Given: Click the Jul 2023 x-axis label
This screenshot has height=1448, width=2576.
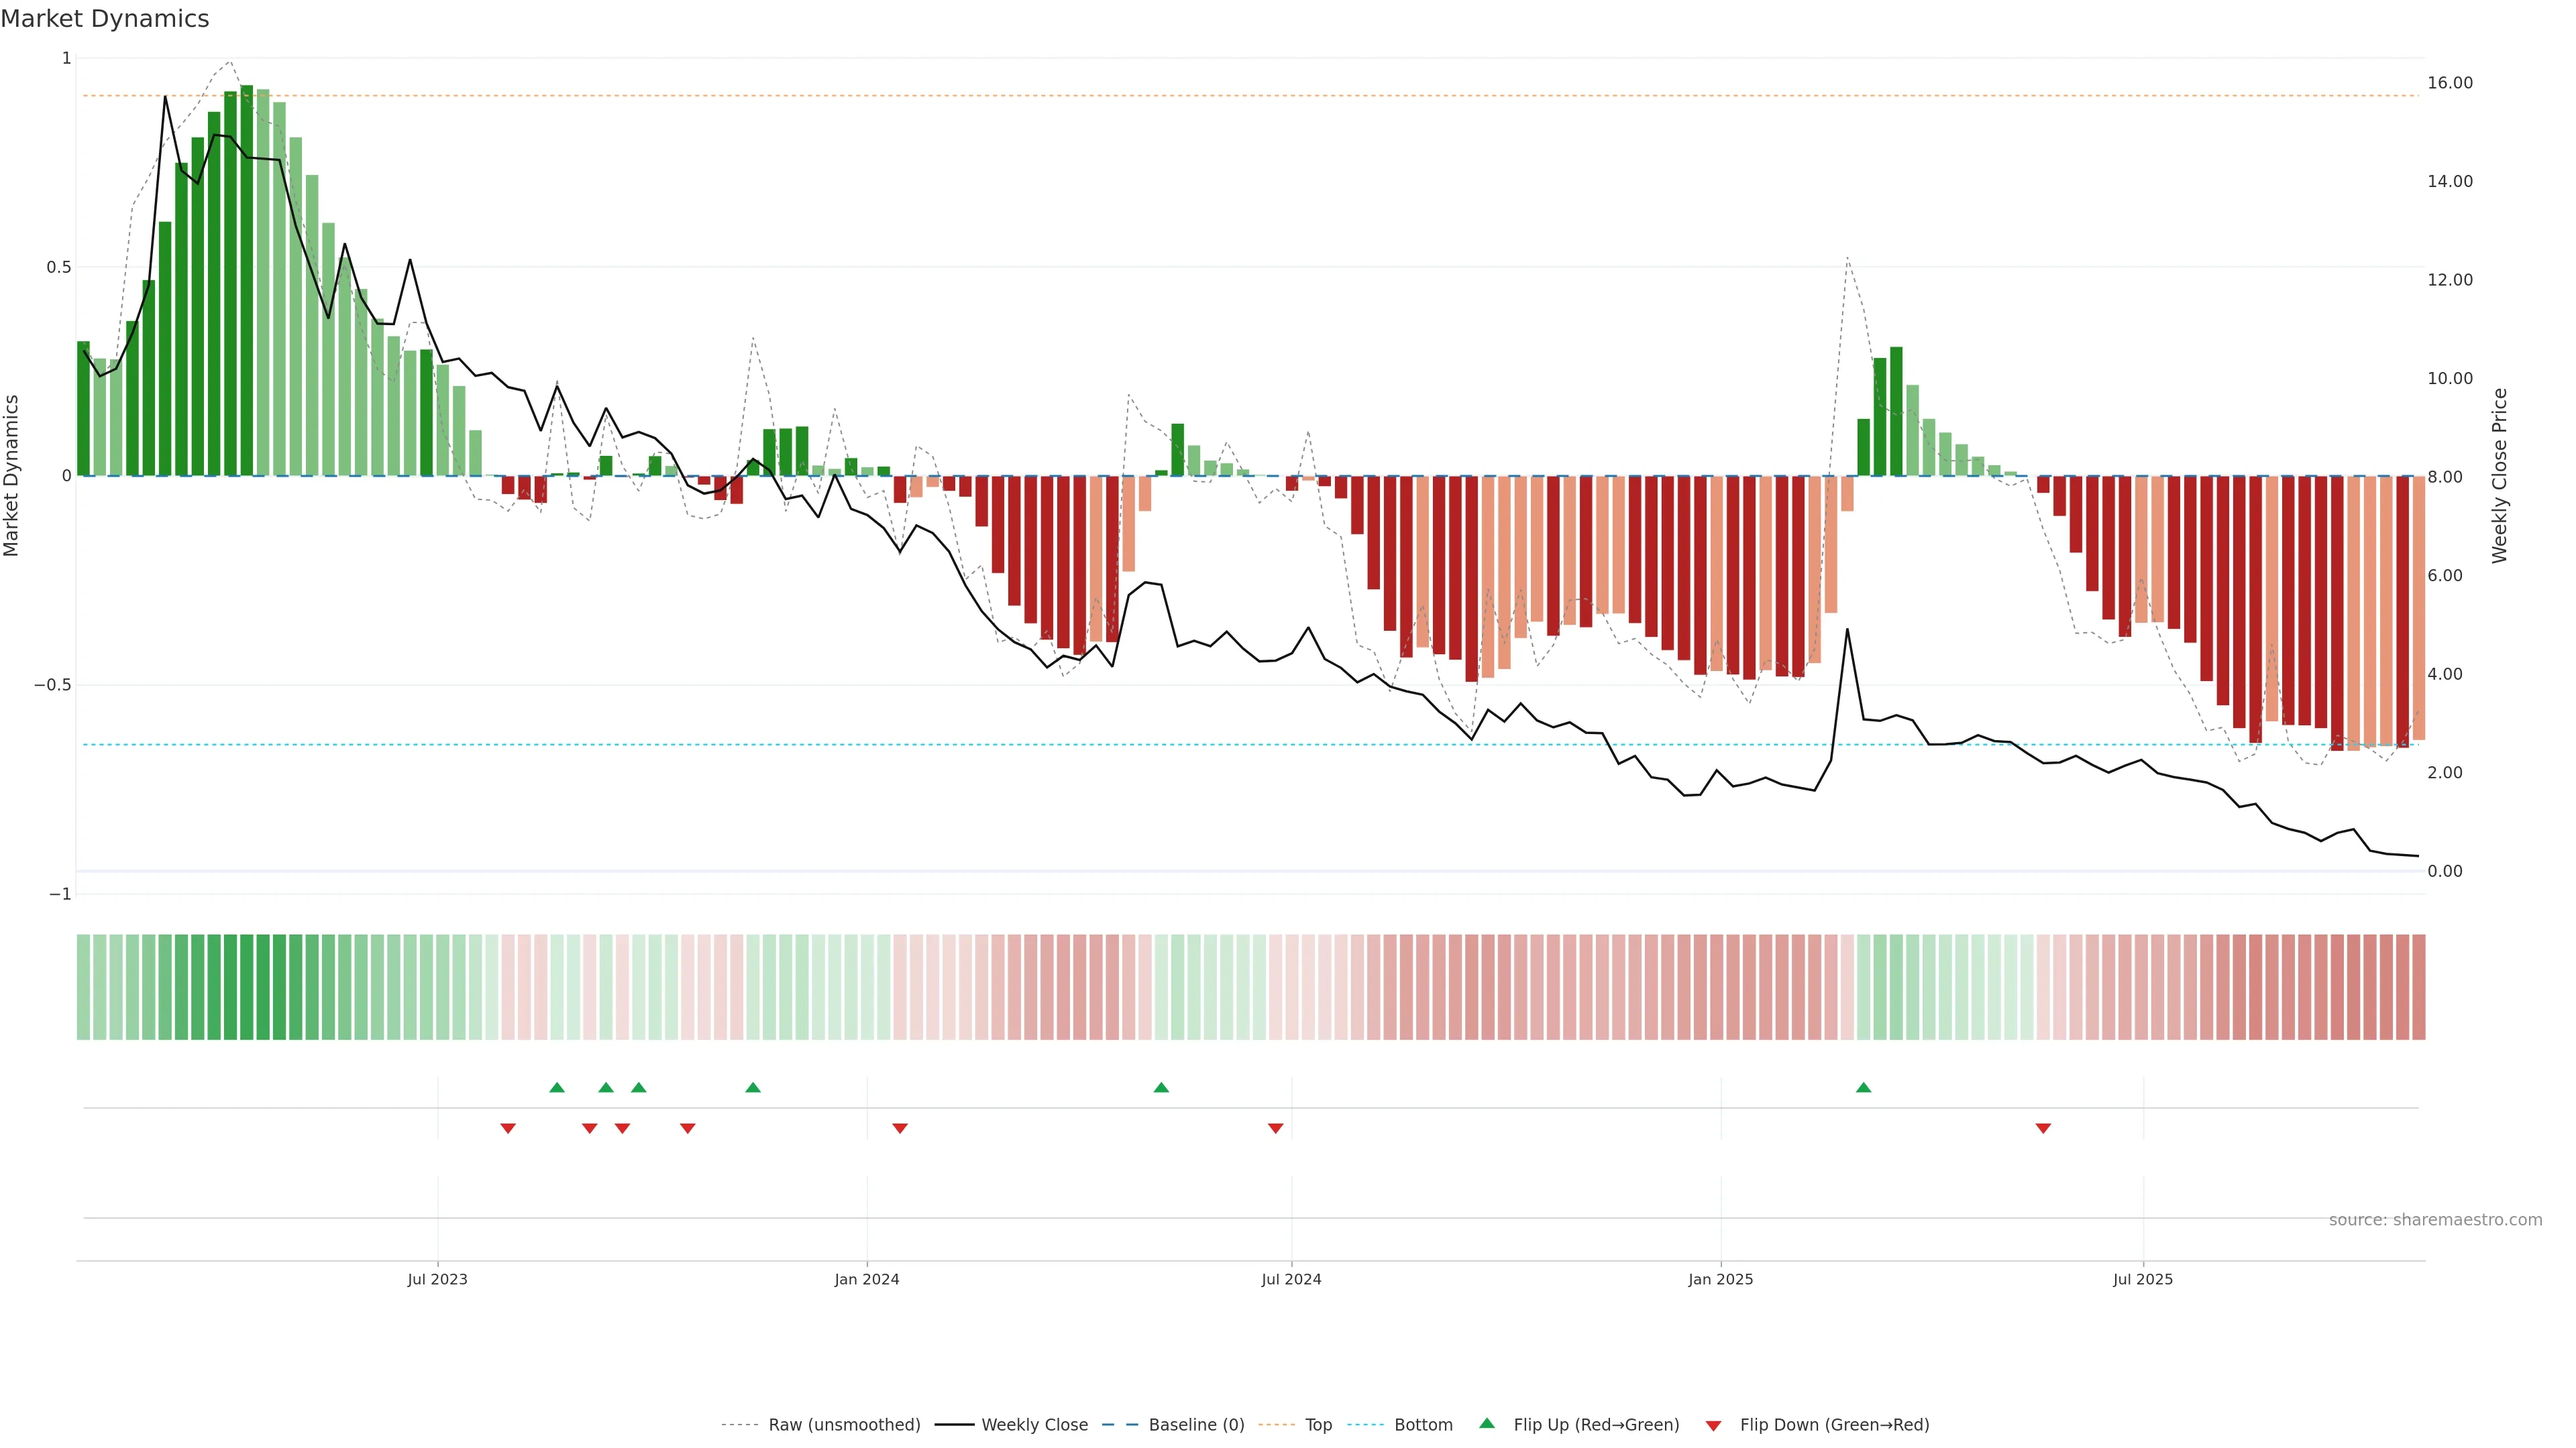Looking at the screenshot, I should [x=437, y=1279].
